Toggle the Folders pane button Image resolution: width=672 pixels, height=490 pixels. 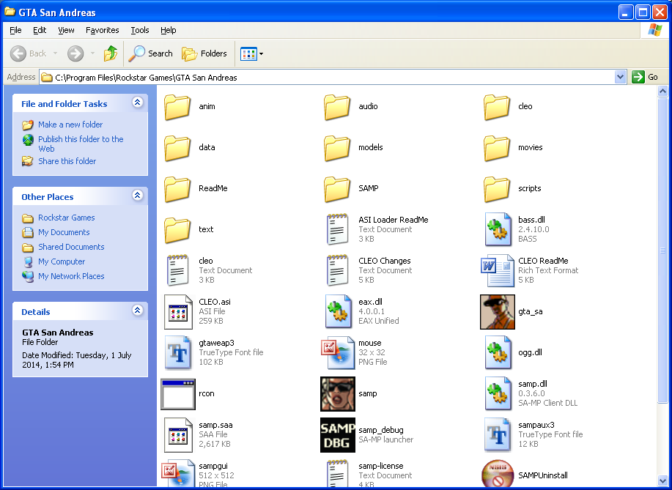pos(204,53)
